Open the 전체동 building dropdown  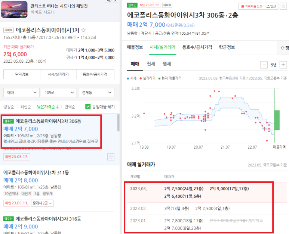pyautogui.click(x=96, y=93)
